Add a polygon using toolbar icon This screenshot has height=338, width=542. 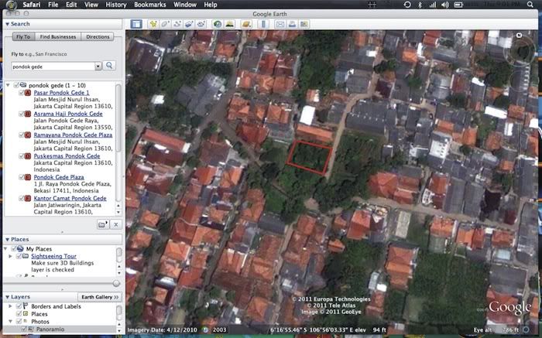pos(165,24)
